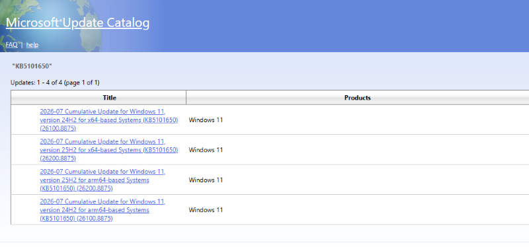This screenshot has width=529, height=247.
Task: Sort results by the Products column header
Action: [x=358, y=98]
